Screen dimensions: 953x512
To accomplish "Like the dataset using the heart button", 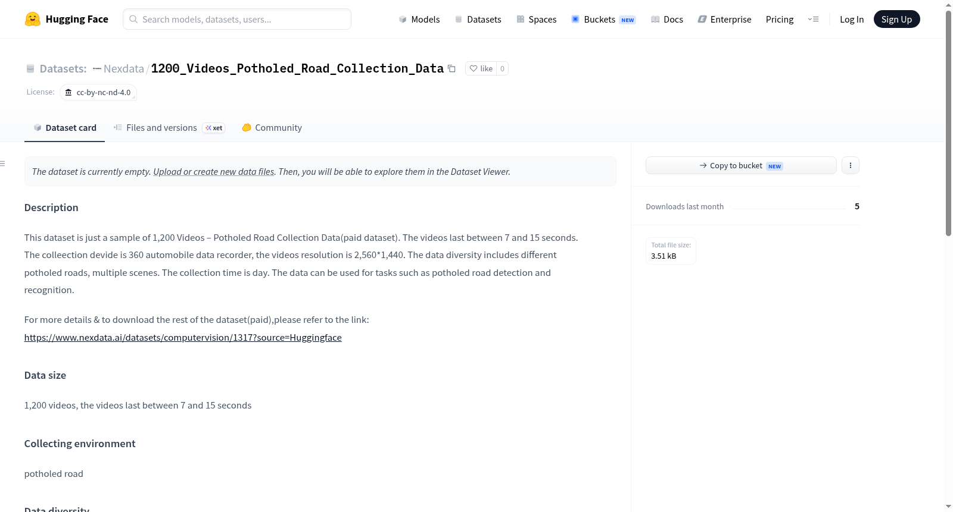I will pyautogui.click(x=481, y=68).
